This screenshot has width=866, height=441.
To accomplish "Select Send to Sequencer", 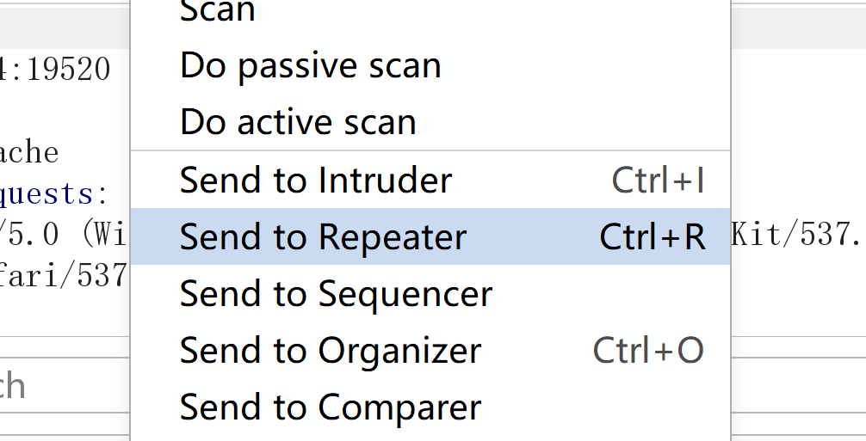I will click(430, 293).
